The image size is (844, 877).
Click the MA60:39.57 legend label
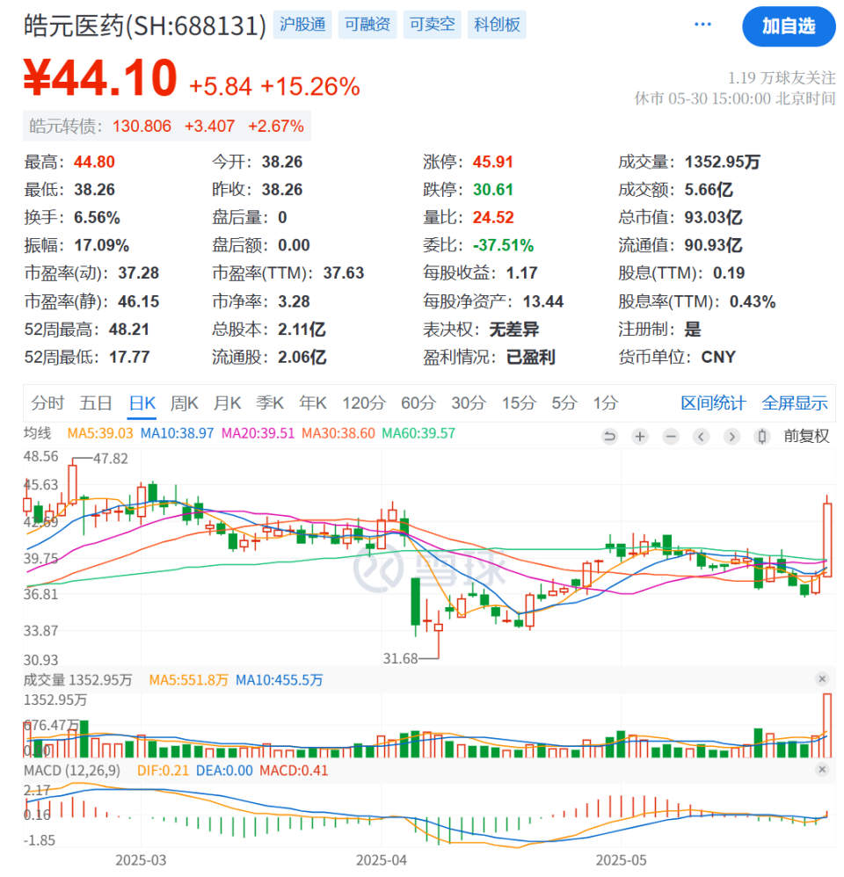[x=418, y=433]
